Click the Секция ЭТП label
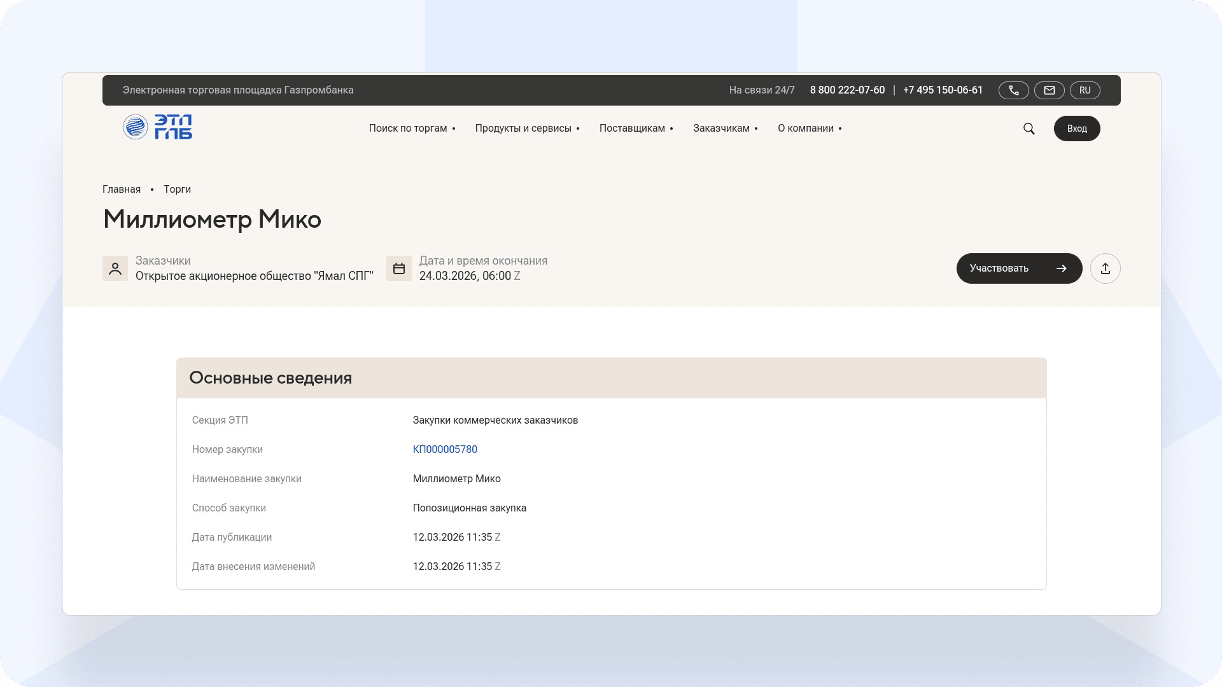 click(x=220, y=420)
